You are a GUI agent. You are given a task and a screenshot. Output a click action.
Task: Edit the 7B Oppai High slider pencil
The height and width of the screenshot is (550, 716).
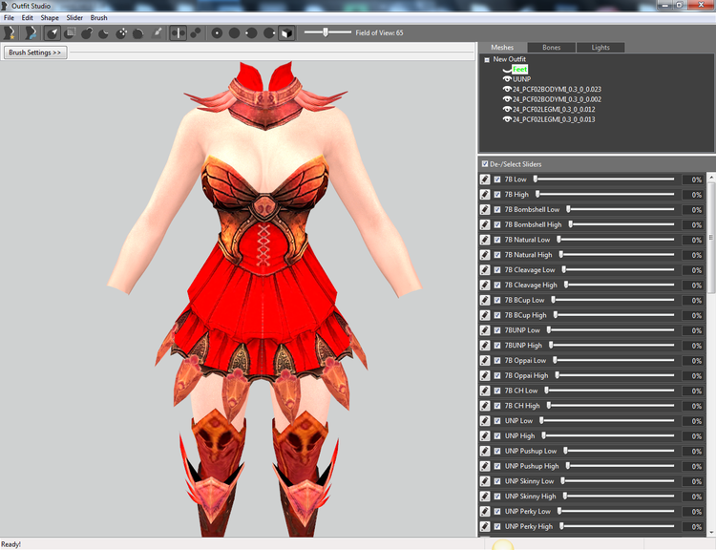[485, 375]
